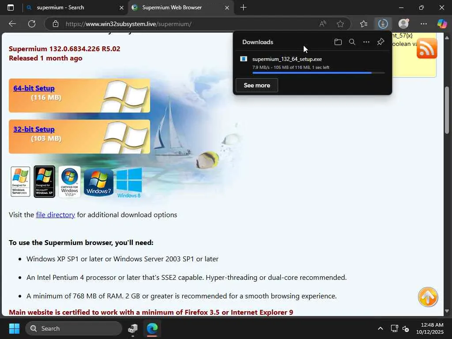Open Microsoft Edge from the taskbar
This screenshot has width=452, height=339.
point(152,328)
